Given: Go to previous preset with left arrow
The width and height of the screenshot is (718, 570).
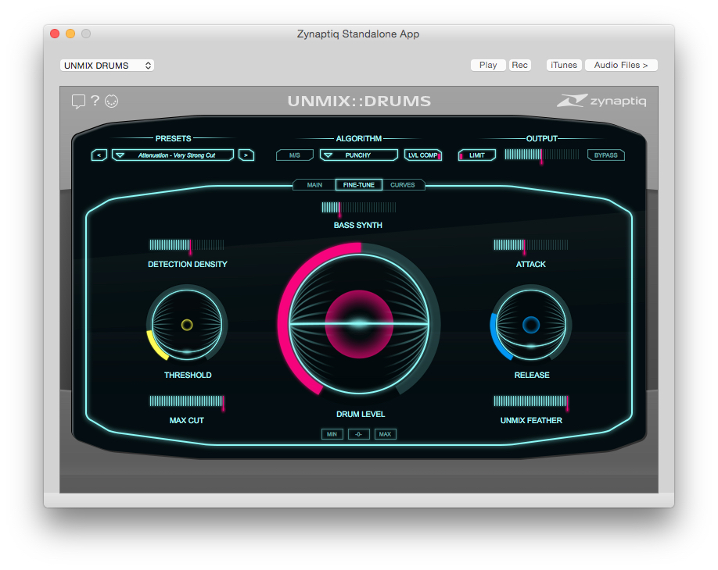Looking at the screenshot, I should [x=99, y=155].
